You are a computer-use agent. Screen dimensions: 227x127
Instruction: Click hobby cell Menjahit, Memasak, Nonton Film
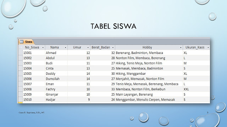pos(149,79)
